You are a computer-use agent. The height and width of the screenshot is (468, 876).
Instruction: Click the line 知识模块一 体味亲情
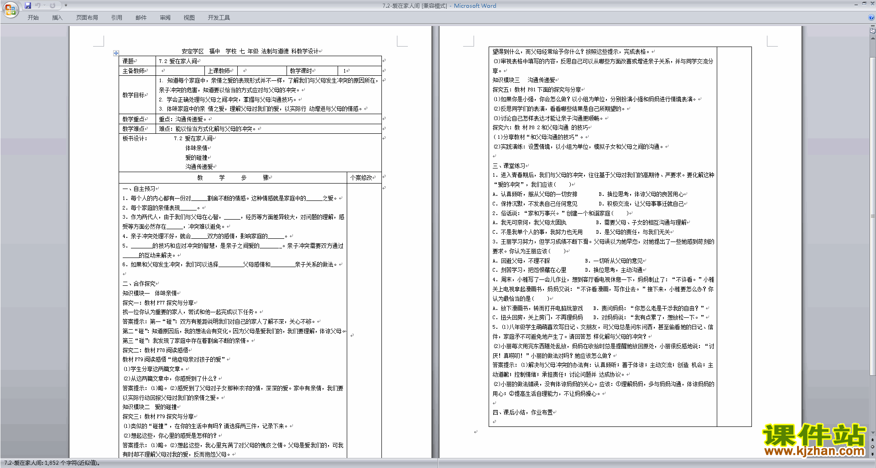pos(151,293)
